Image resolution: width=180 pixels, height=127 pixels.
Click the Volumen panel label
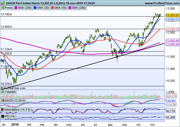(10, 92)
